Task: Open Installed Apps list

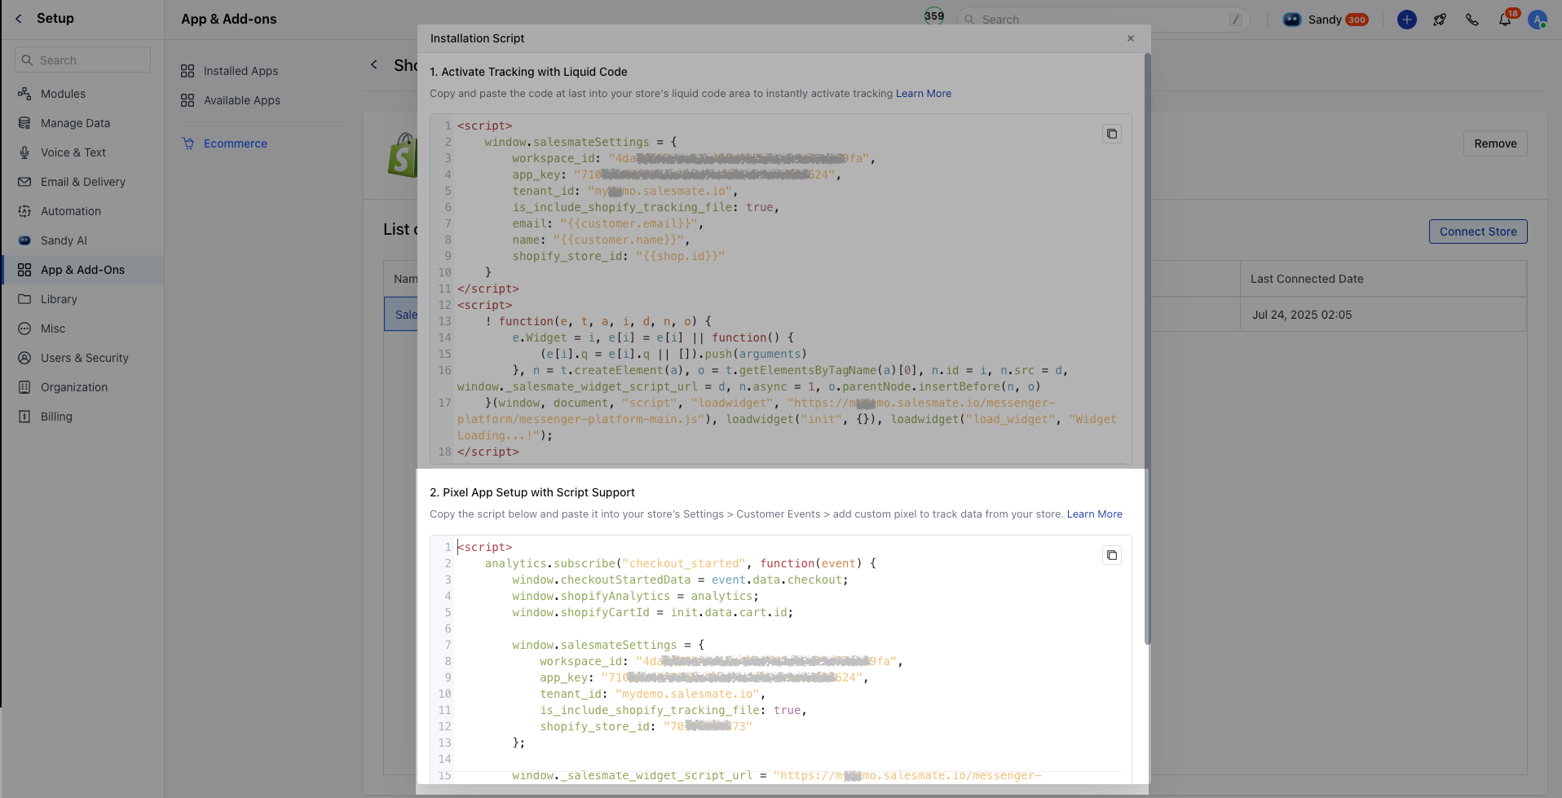Action: click(240, 71)
